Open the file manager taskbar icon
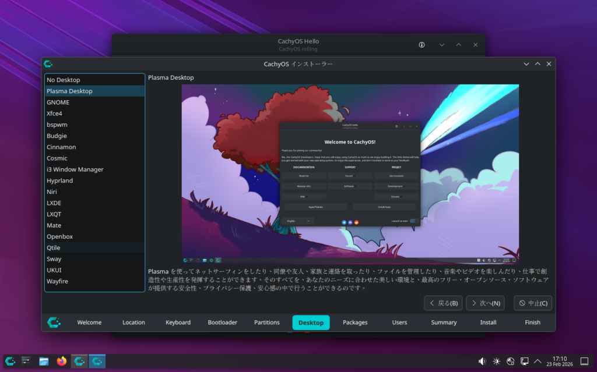Viewport: 597px width, 372px height. pyautogui.click(x=44, y=362)
